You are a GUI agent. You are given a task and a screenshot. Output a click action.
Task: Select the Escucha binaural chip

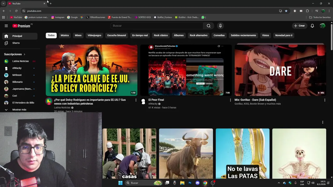117,35
